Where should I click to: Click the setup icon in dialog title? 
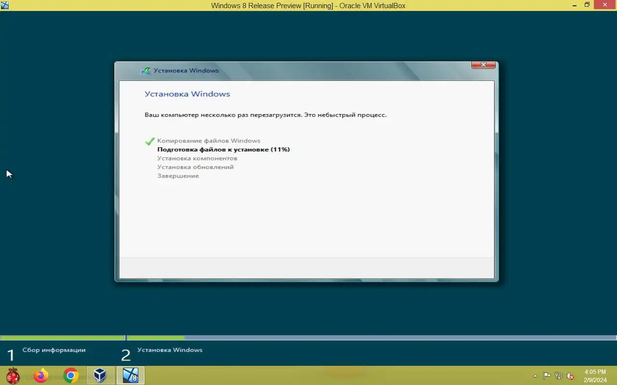(146, 71)
